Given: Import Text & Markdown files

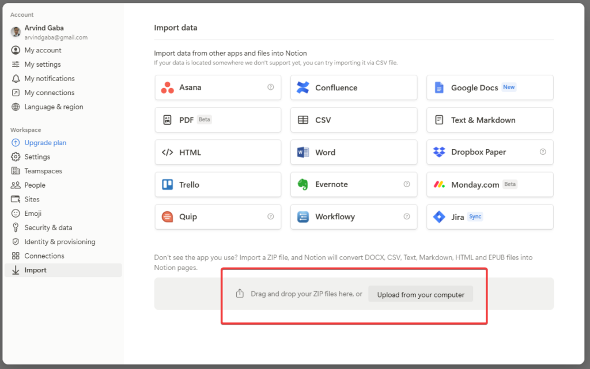Looking at the screenshot, I should tap(490, 120).
